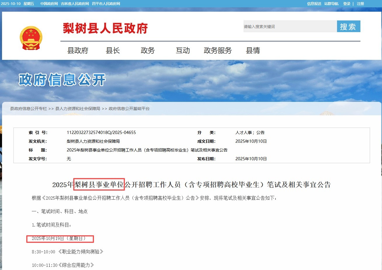Open the 四平市人民政府网 link
The height and width of the screenshot is (270, 382).
[106, 4]
